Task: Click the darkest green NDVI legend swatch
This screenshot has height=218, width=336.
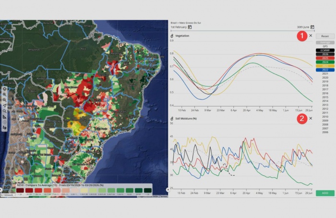Action: pyautogui.click(x=148, y=191)
